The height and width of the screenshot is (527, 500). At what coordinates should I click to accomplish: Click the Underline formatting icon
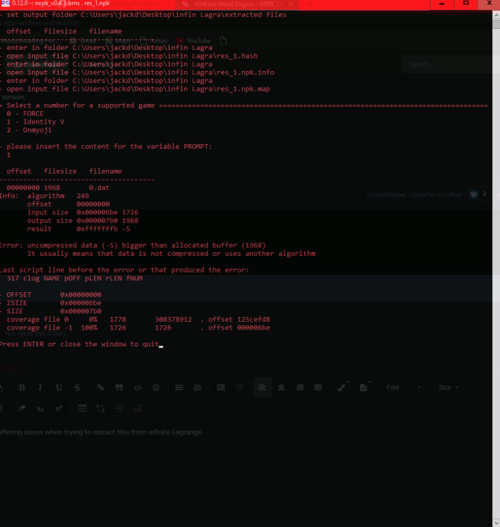pyautogui.click(x=58, y=387)
